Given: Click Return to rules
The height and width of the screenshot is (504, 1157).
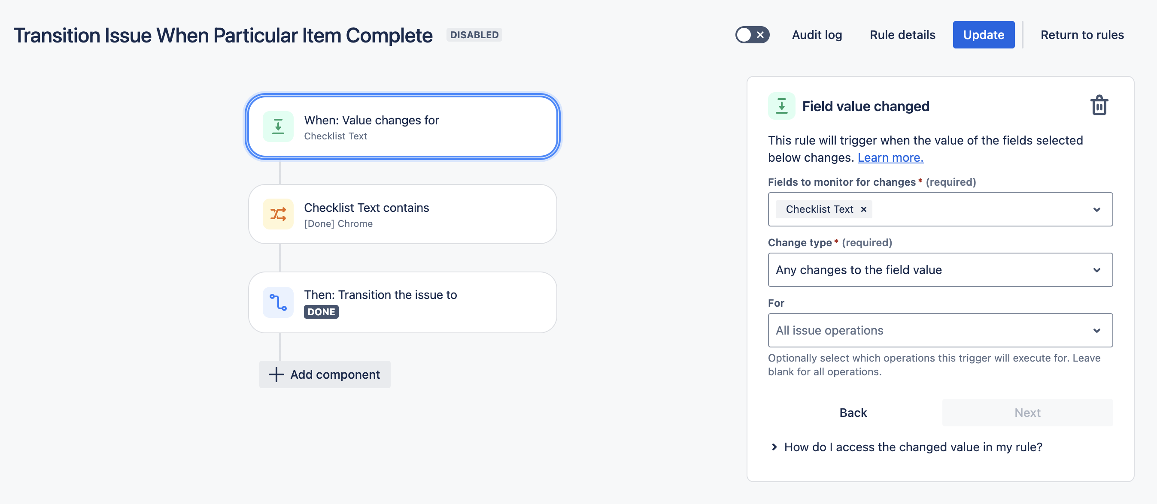Looking at the screenshot, I should pos(1081,35).
